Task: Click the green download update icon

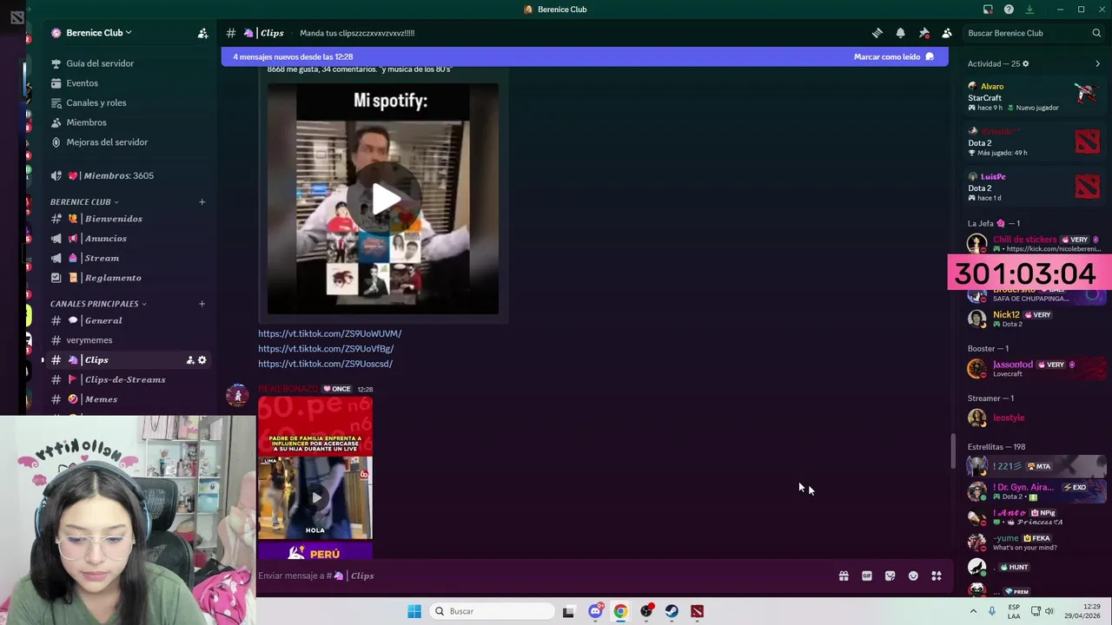Action: click(1029, 10)
